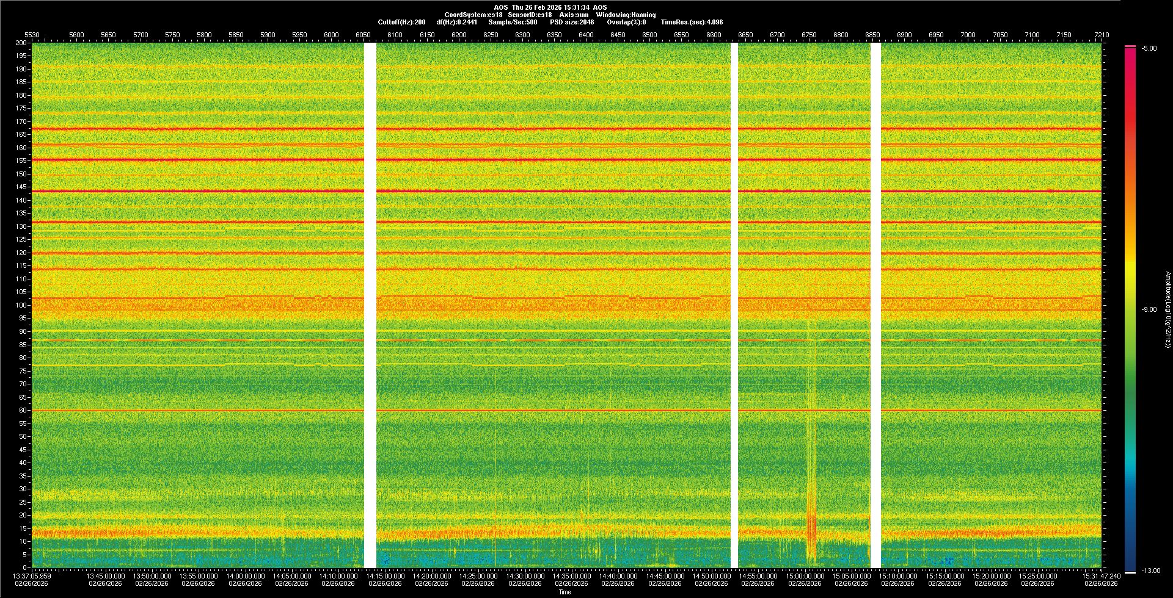Click the red top of the amplitude colorbar
This screenshot has width=1173, height=598.
1130,50
